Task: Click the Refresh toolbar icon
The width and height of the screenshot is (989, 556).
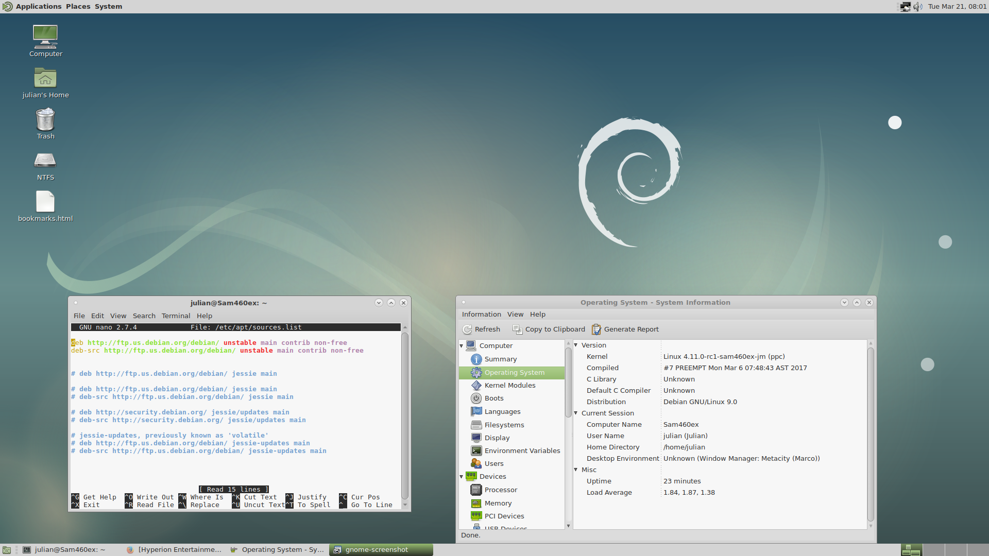Action: pyautogui.click(x=467, y=329)
